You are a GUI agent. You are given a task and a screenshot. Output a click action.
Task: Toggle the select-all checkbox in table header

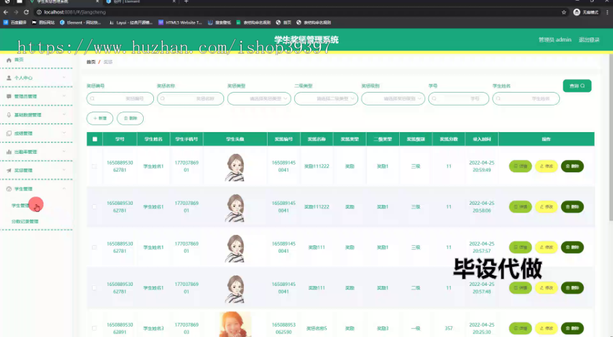pyautogui.click(x=95, y=139)
